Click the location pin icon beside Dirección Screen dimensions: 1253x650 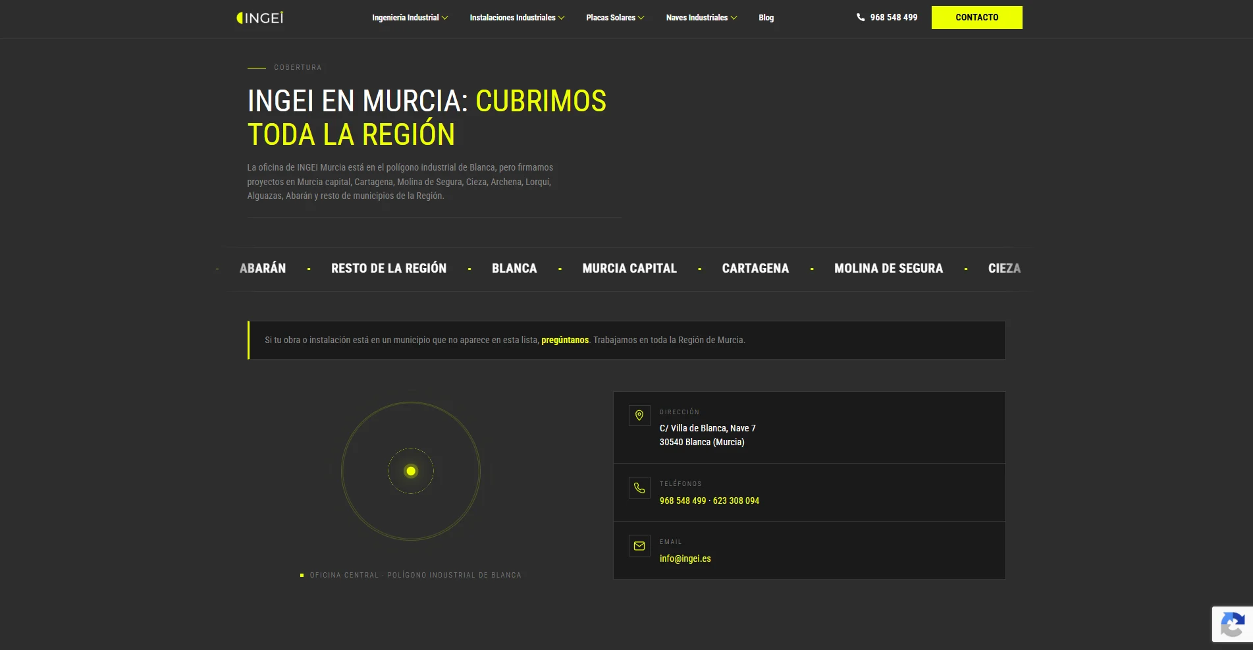pyautogui.click(x=639, y=416)
